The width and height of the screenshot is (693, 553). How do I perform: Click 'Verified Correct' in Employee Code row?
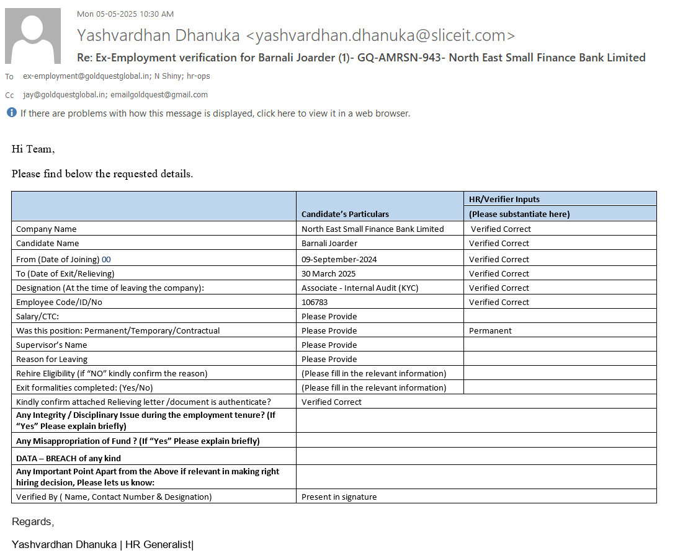(499, 302)
